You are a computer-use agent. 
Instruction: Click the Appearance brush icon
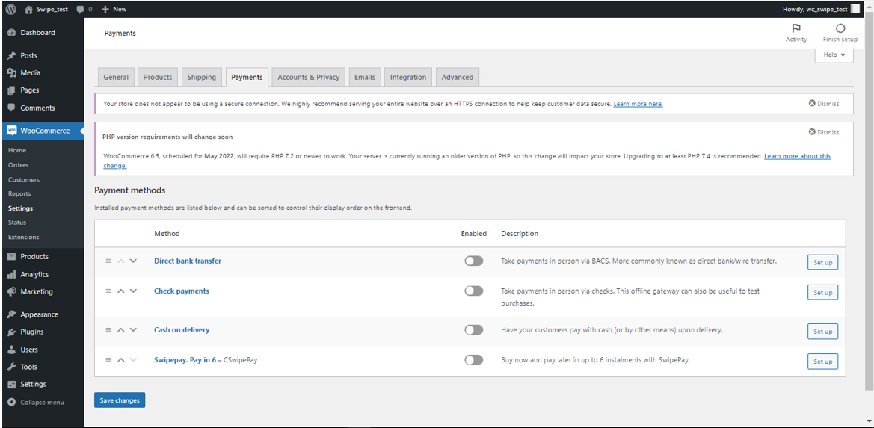point(11,314)
